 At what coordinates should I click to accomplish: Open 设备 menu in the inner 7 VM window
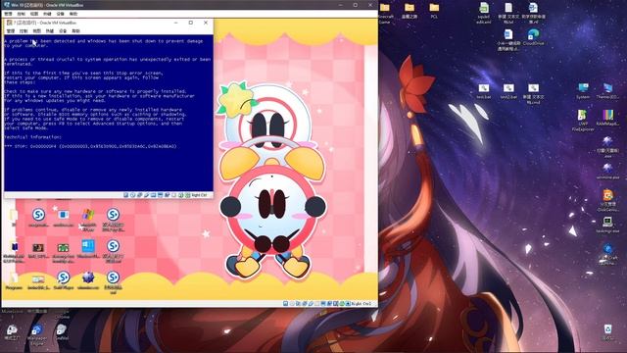pyautogui.click(x=63, y=30)
